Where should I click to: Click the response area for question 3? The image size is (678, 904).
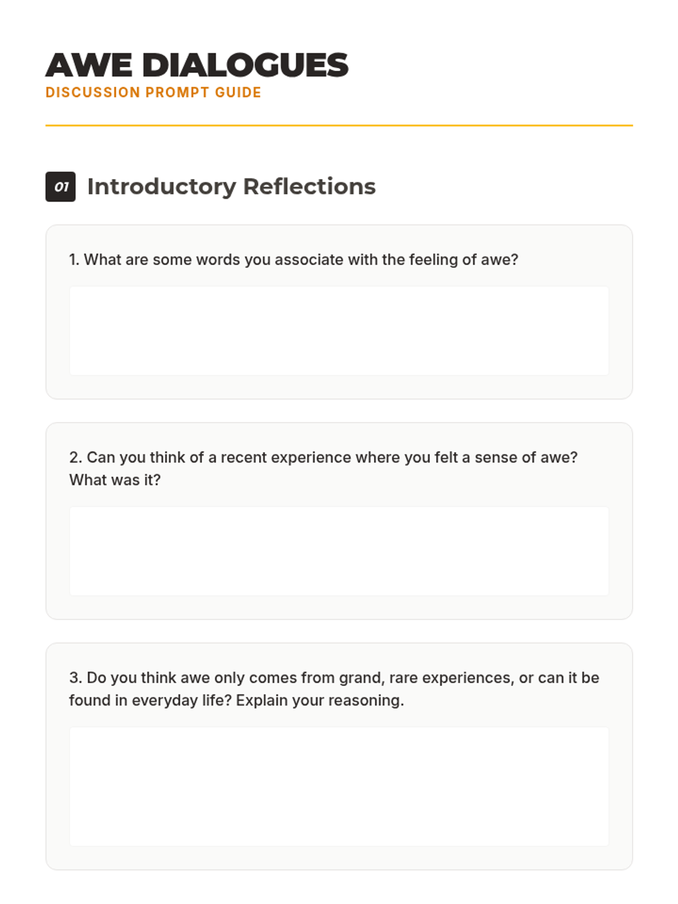339,786
